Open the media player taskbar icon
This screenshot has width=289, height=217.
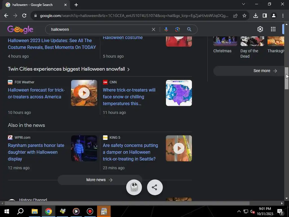point(76,211)
